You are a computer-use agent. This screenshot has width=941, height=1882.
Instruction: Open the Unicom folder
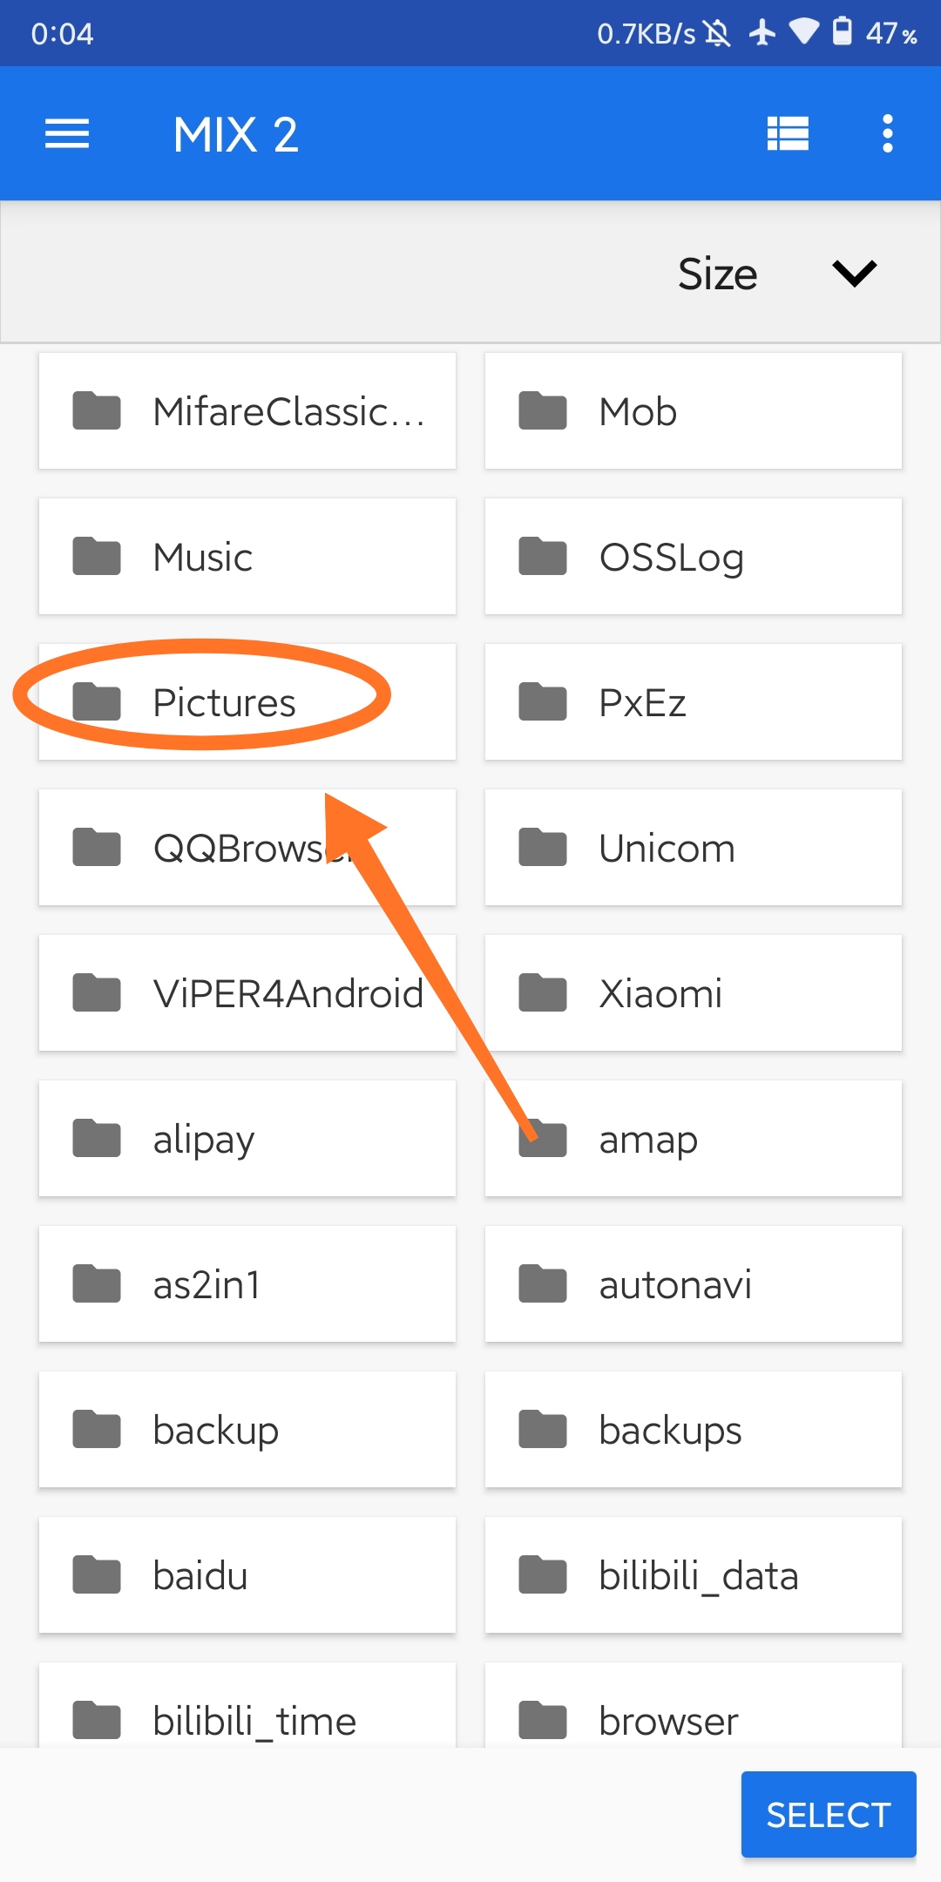(x=694, y=848)
